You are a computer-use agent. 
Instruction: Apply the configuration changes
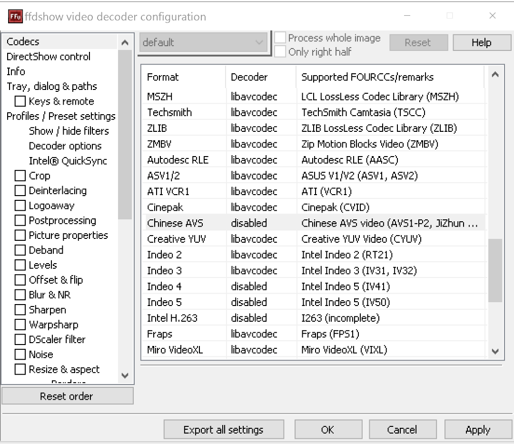click(478, 429)
